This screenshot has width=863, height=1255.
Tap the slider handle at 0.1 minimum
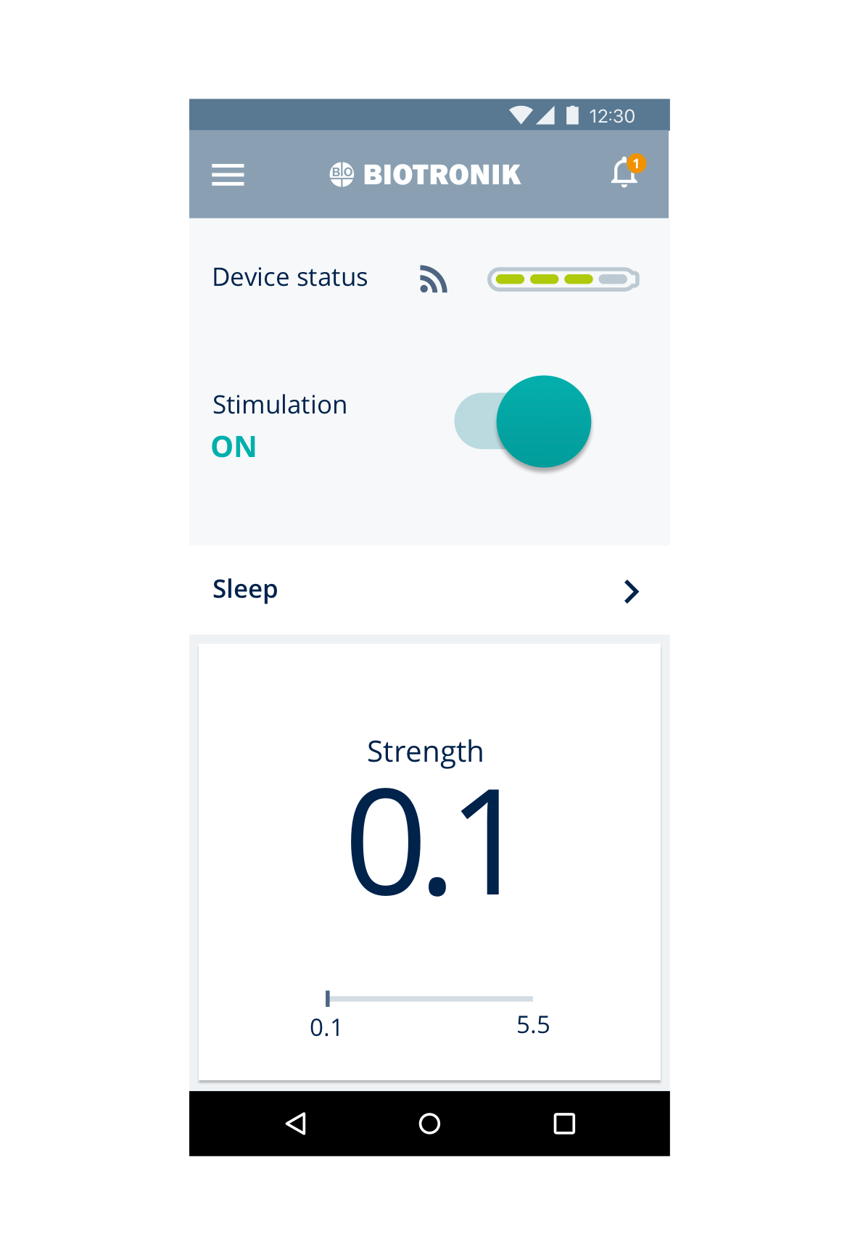click(328, 999)
